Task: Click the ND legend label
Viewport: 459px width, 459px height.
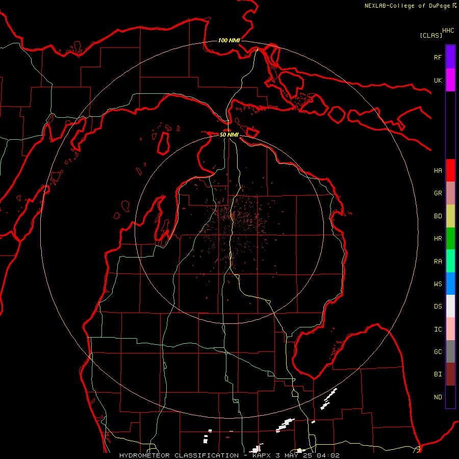Action: [438, 397]
